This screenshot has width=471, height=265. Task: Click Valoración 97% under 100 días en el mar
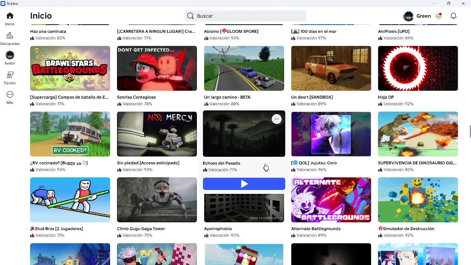[x=309, y=38]
